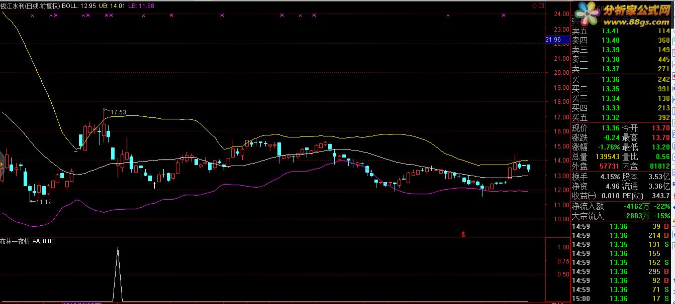Click the 内盘 81812 value

tap(646, 167)
